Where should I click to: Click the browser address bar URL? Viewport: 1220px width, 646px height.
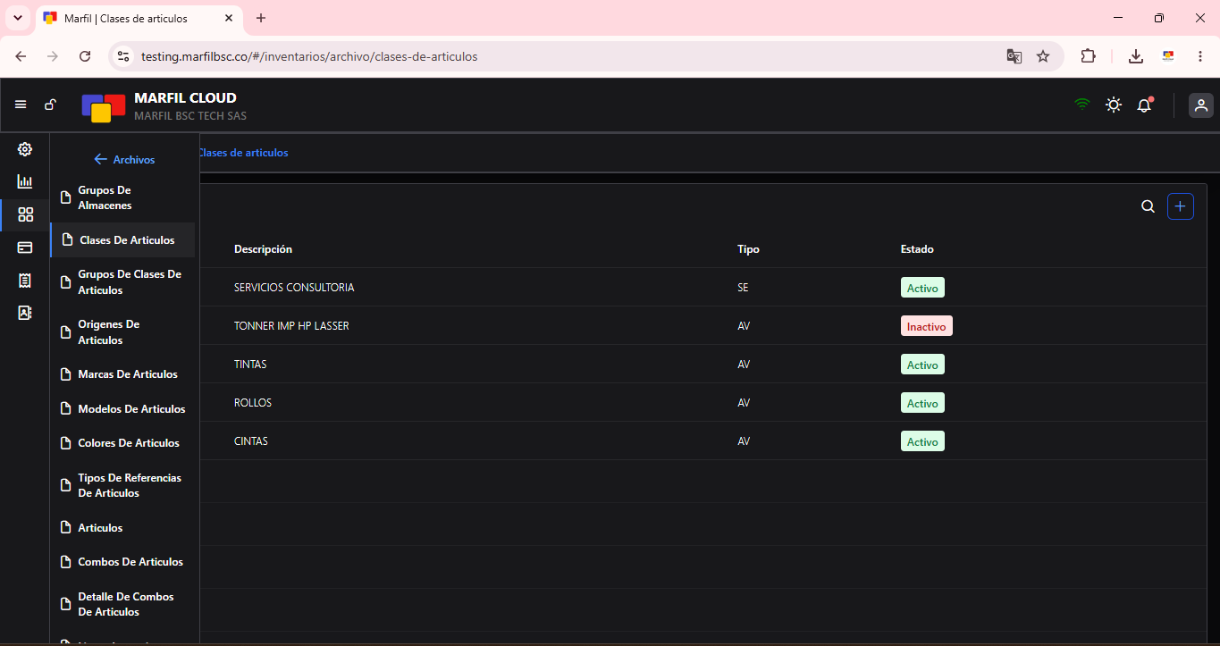point(309,56)
